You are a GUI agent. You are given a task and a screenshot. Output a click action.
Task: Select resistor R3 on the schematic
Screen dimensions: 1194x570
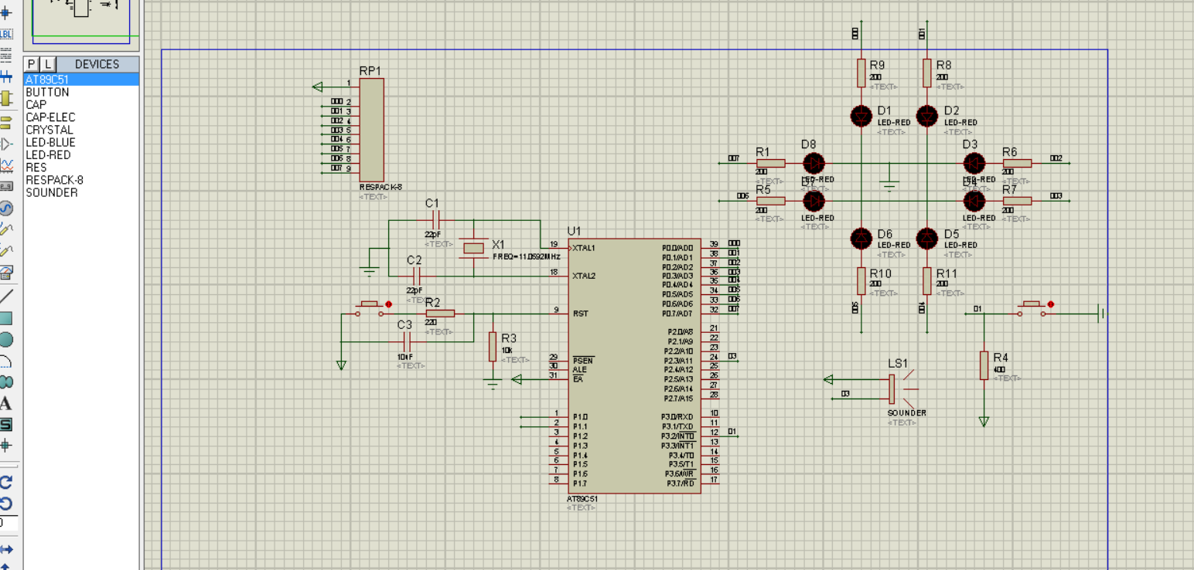pos(492,347)
